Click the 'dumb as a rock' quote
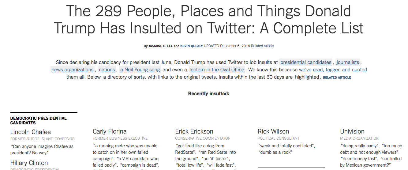 [x=275, y=152]
